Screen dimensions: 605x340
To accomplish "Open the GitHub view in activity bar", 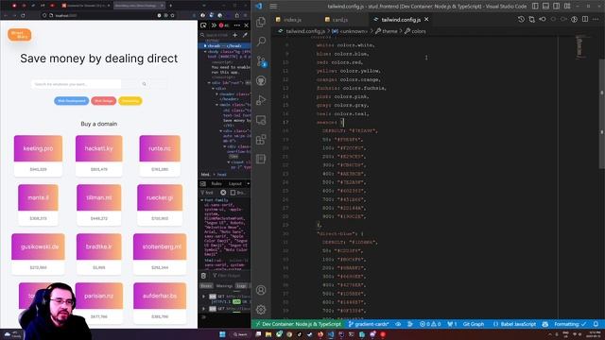I will click(261, 80).
